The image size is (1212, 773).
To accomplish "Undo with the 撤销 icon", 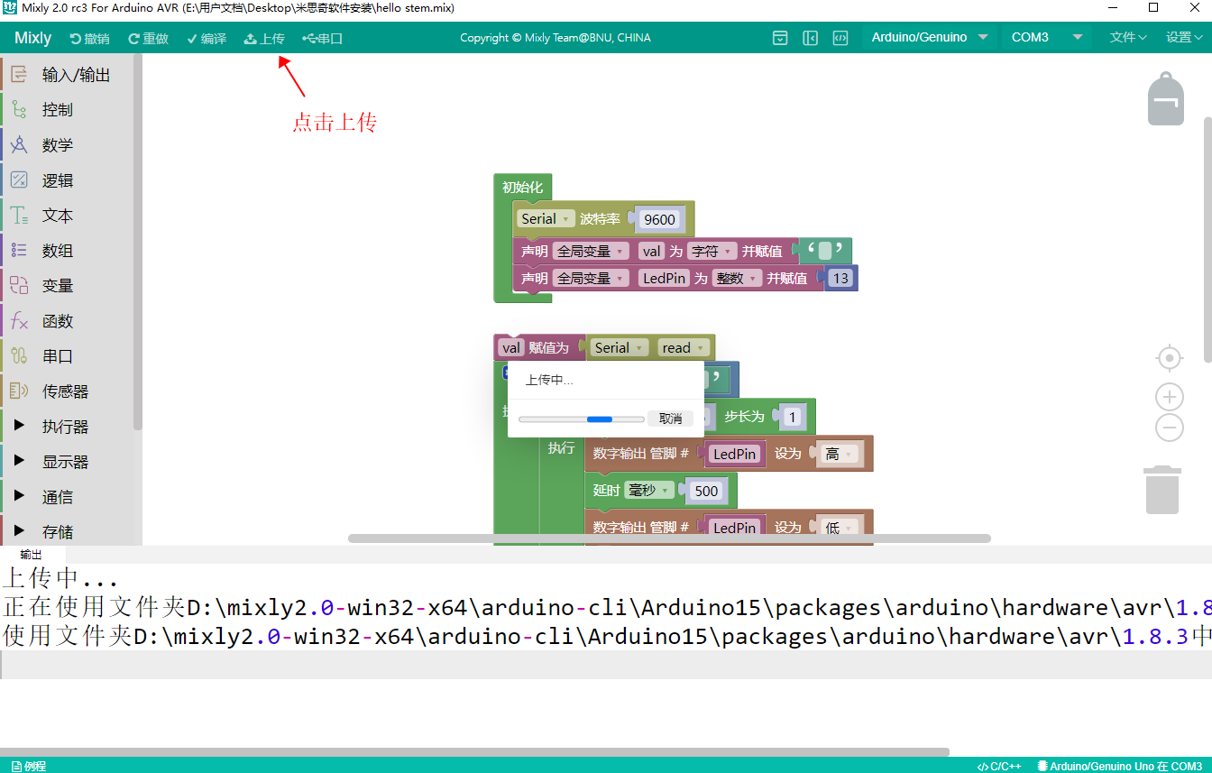I will 89,39.
